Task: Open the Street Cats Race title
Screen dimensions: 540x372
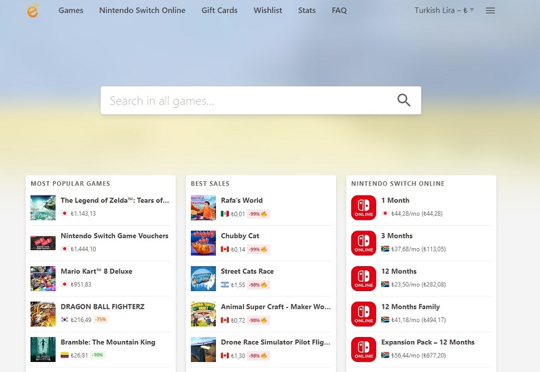Action: (247, 272)
